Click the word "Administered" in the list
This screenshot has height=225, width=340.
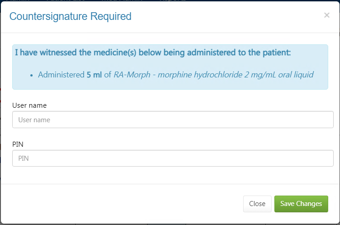click(x=61, y=74)
